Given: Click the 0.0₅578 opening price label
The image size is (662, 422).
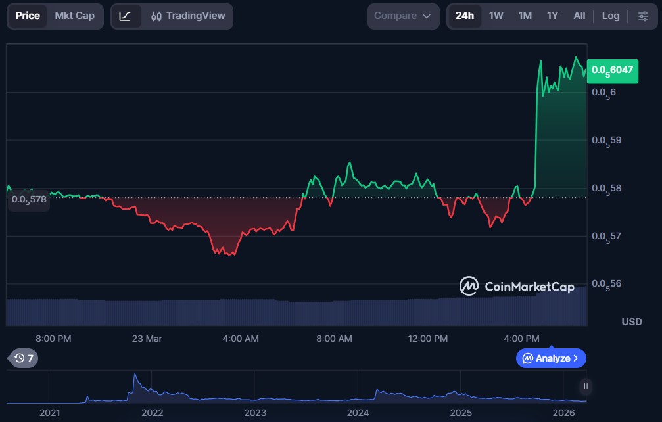Looking at the screenshot, I should click(29, 199).
